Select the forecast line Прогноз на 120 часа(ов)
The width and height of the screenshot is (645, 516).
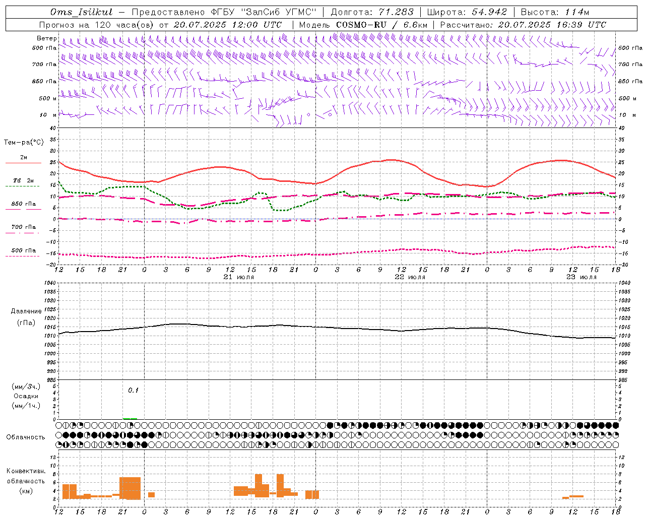coord(97,25)
